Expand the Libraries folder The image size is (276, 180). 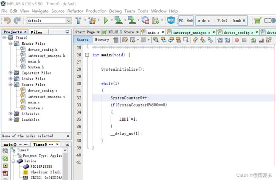[10, 114]
